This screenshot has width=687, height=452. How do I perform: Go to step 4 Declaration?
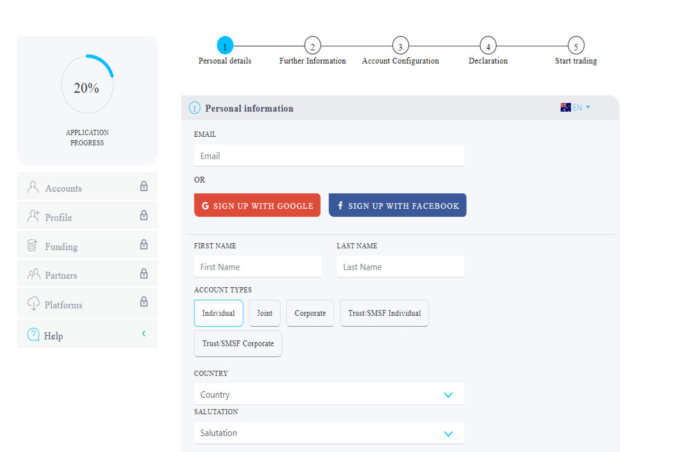pyautogui.click(x=488, y=46)
